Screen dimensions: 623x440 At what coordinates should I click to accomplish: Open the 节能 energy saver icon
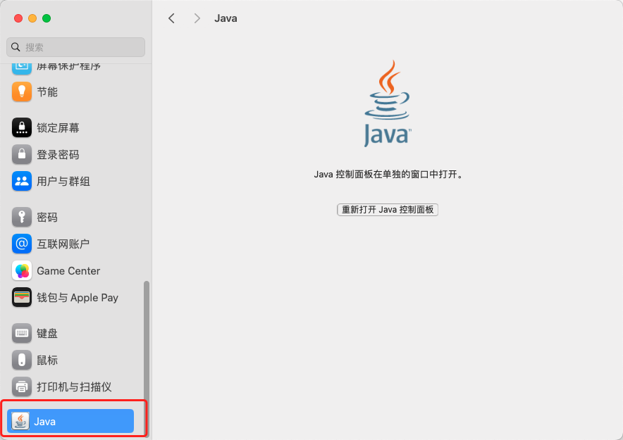[x=22, y=92]
